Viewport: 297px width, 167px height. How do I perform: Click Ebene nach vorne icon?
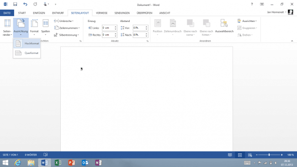tap(190, 23)
